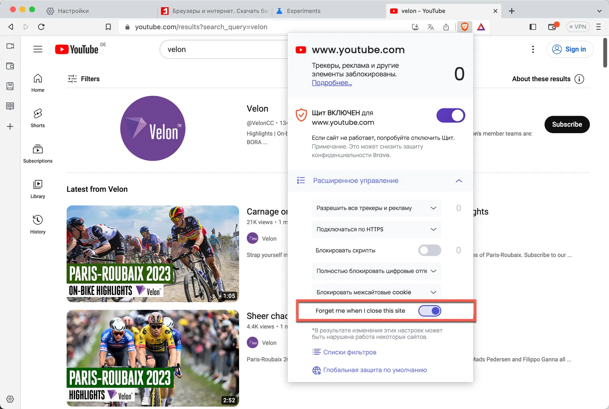
Task: Click the Подробнее… link
Action: pyautogui.click(x=332, y=82)
